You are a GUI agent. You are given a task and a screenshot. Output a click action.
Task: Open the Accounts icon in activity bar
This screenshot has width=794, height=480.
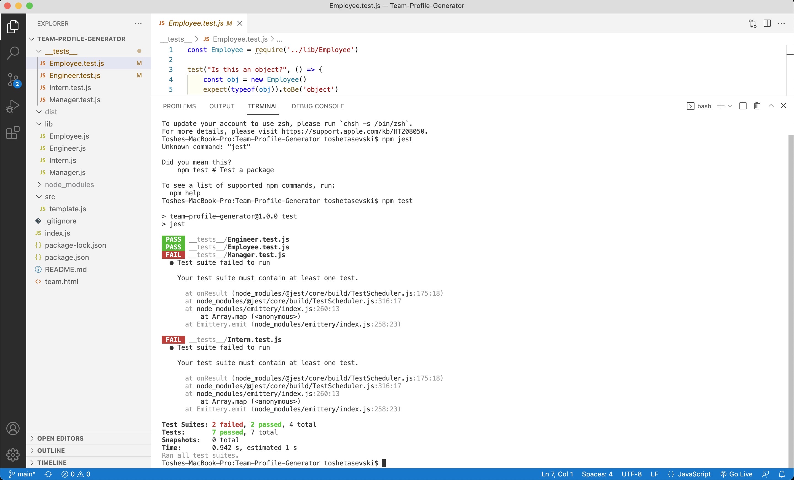coord(13,428)
